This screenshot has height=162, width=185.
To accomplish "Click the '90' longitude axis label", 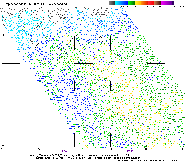I will (183, 149).
